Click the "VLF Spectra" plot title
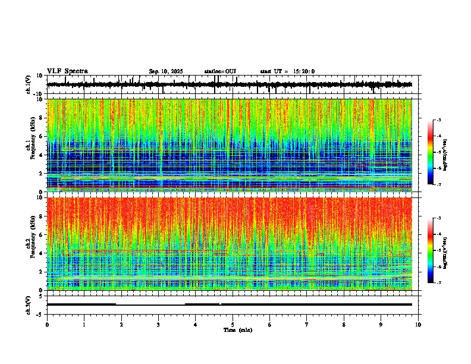 67,71
